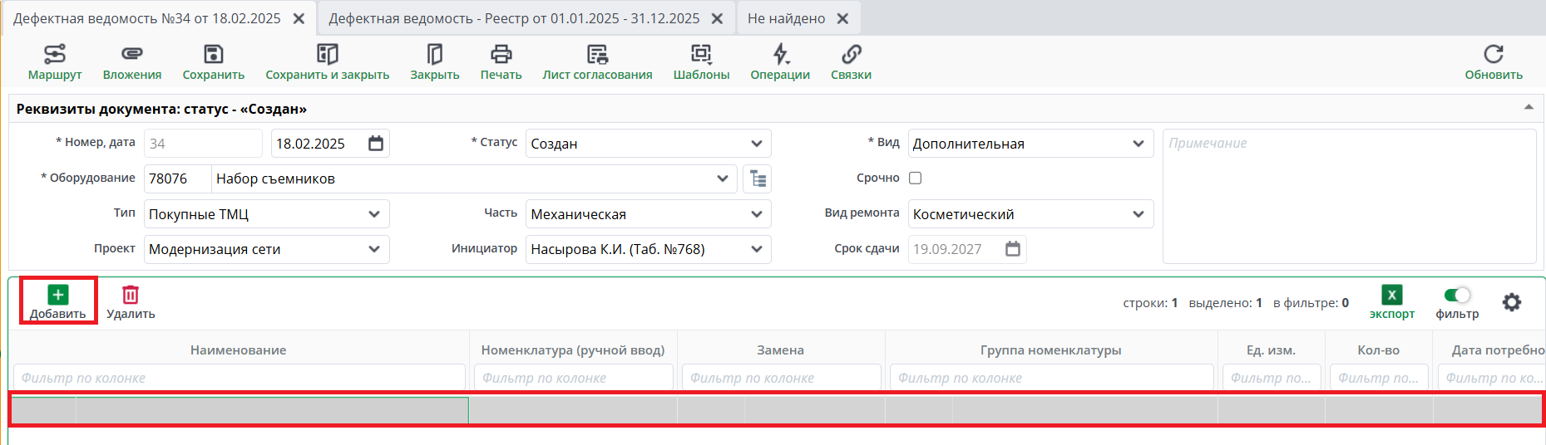This screenshot has width=1546, height=445.
Task: Expand the Проект dropdown list
Action: tap(374, 249)
